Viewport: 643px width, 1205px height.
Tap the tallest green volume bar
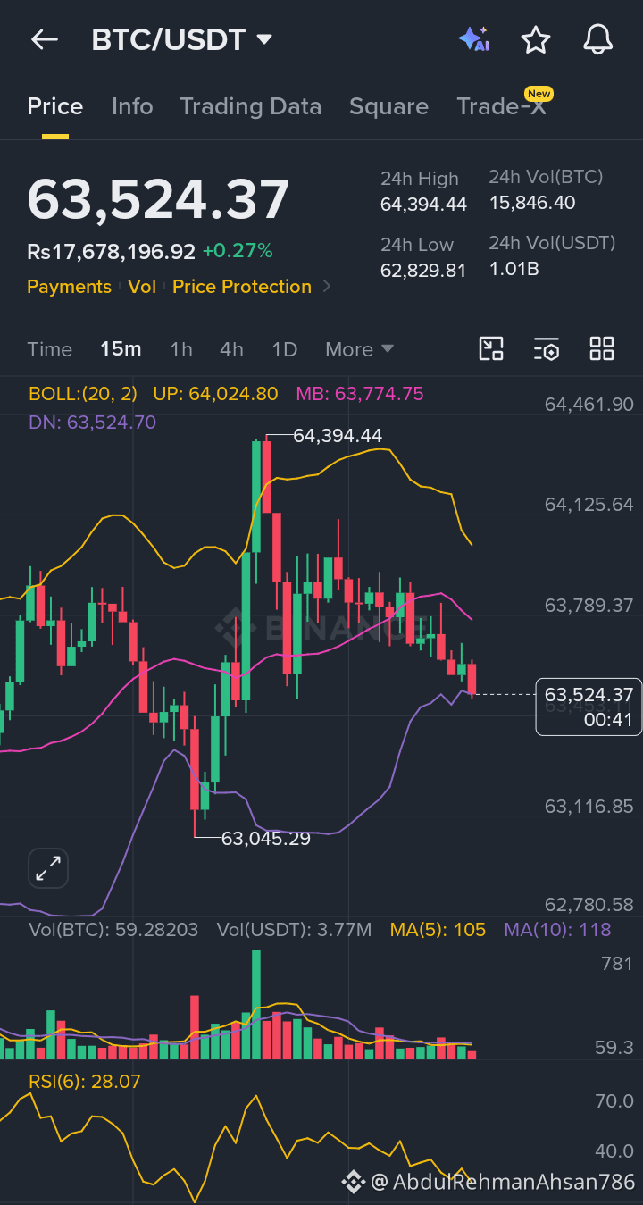coord(256,1005)
